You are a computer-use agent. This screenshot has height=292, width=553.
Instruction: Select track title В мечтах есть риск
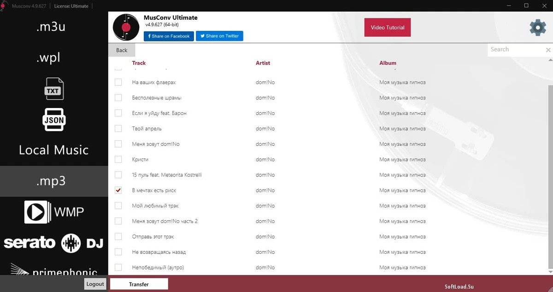[x=154, y=190]
